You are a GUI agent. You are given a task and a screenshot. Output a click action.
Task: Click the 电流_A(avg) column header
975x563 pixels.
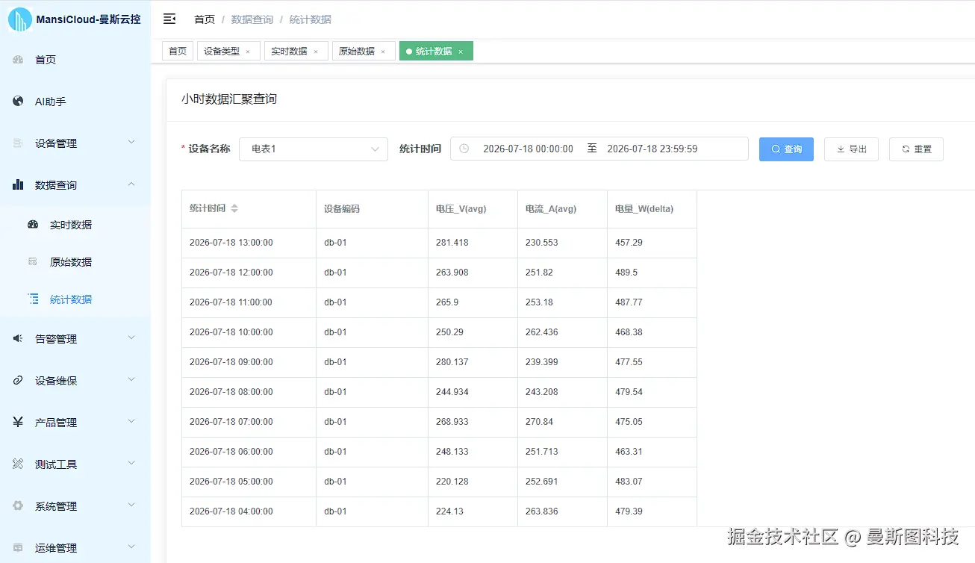pyautogui.click(x=562, y=209)
